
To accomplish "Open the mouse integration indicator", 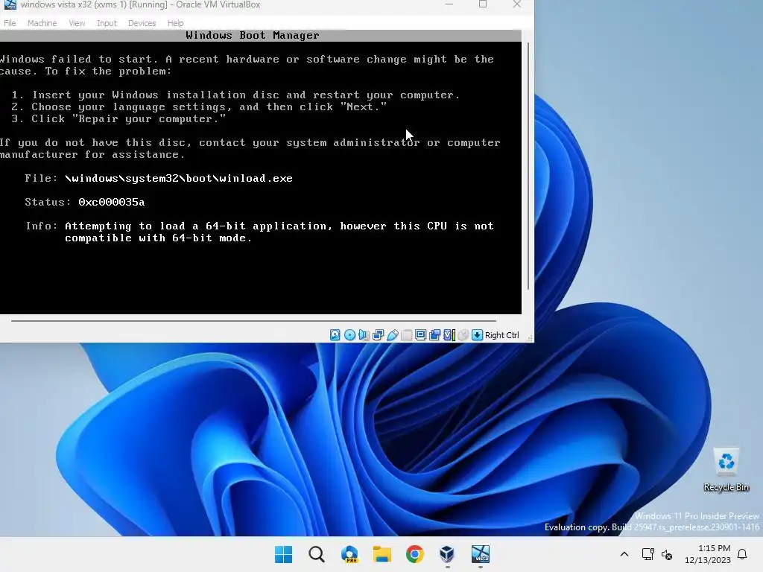I will 463,335.
